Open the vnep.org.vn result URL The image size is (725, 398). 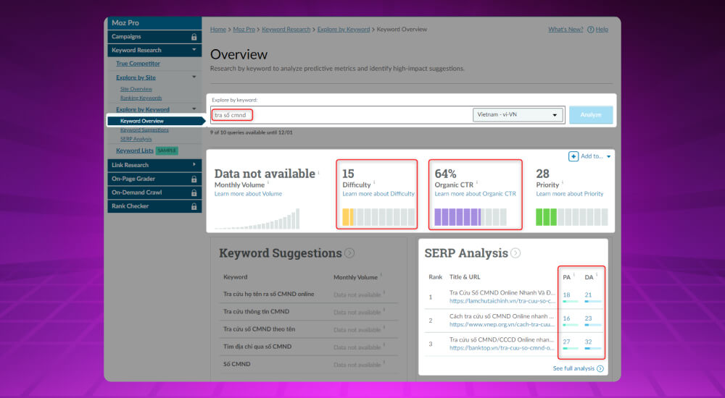502,325
